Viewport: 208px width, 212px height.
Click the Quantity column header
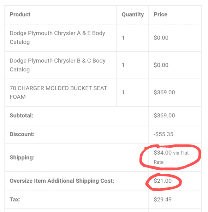click(x=132, y=14)
